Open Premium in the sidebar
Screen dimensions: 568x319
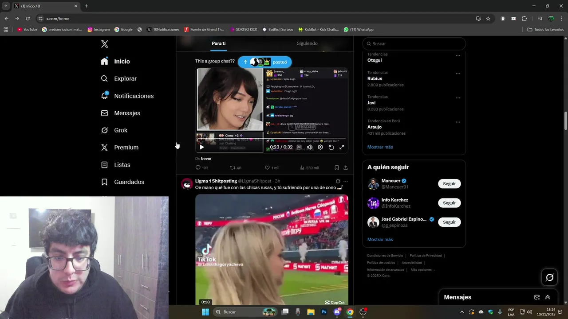119,148
